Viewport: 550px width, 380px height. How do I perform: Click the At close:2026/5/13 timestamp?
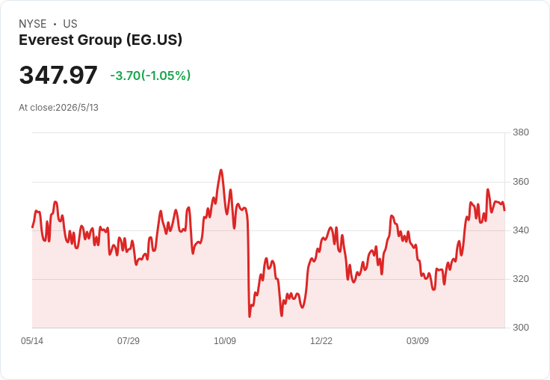point(58,108)
